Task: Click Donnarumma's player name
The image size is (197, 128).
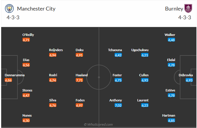Action: pyautogui.click(x=15, y=75)
